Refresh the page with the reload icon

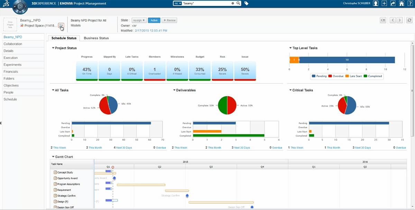(409, 20)
